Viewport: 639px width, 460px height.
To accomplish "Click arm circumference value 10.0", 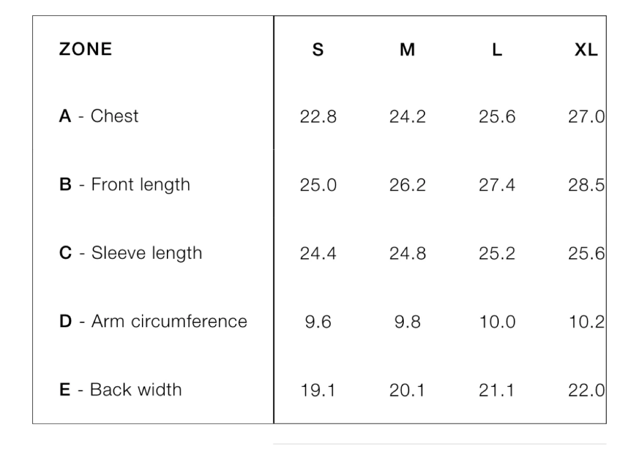I will tap(497, 322).
